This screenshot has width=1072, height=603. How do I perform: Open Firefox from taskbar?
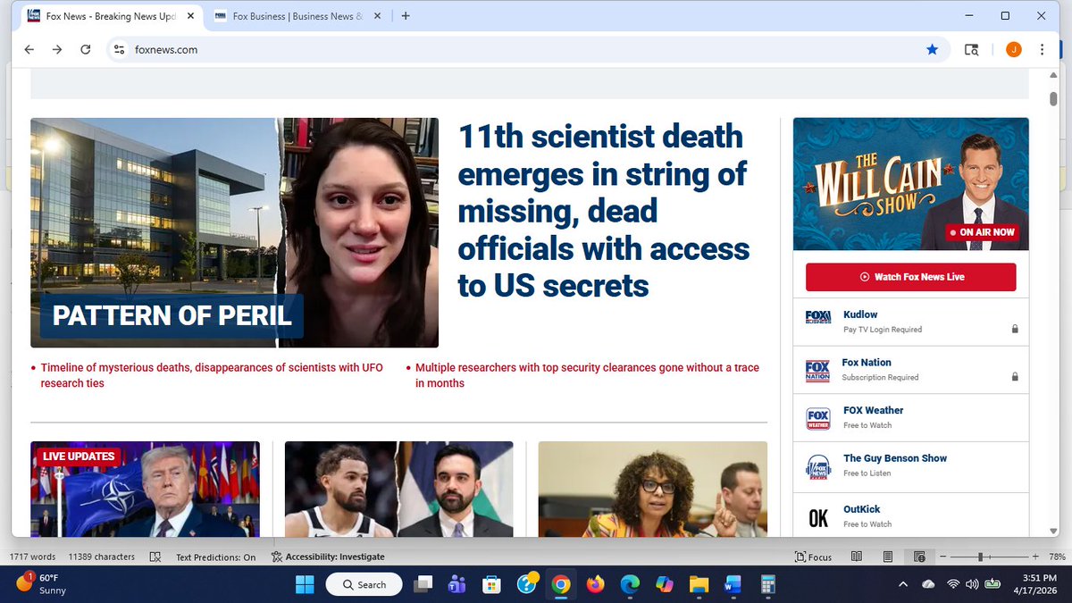point(595,584)
